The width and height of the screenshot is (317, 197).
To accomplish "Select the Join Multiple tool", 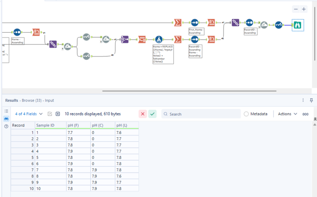I will [x=125, y=39].
